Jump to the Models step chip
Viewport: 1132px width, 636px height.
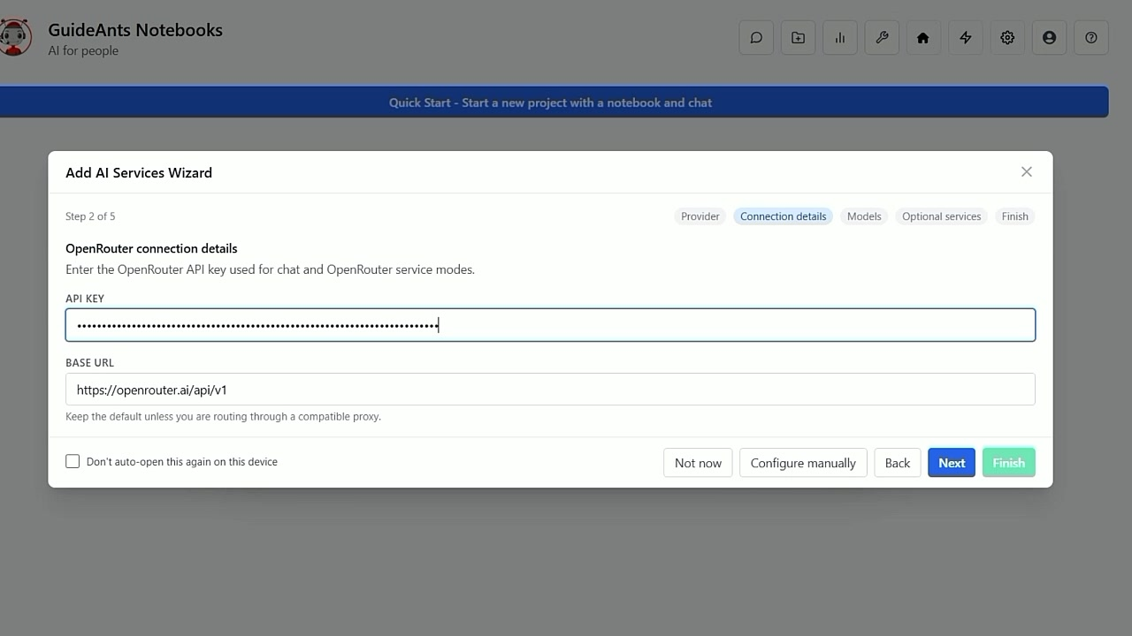(x=864, y=216)
